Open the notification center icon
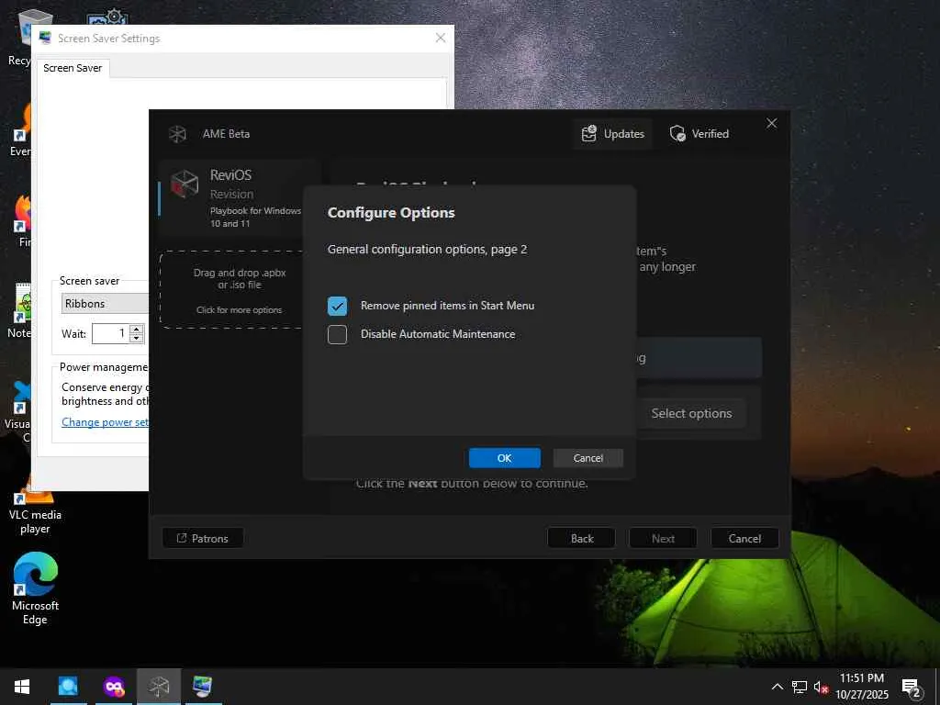 pos(911,687)
